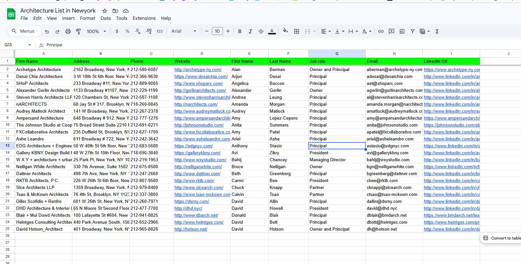The width and height of the screenshot is (521, 264).
Task: Open the Edit menu
Action: click(x=37, y=18)
